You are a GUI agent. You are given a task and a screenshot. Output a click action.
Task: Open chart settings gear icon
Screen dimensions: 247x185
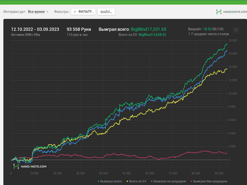click(236, 30)
